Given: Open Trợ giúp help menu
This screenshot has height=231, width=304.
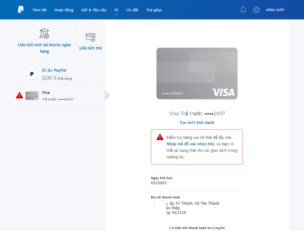Looking at the screenshot, I should click(154, 10).
